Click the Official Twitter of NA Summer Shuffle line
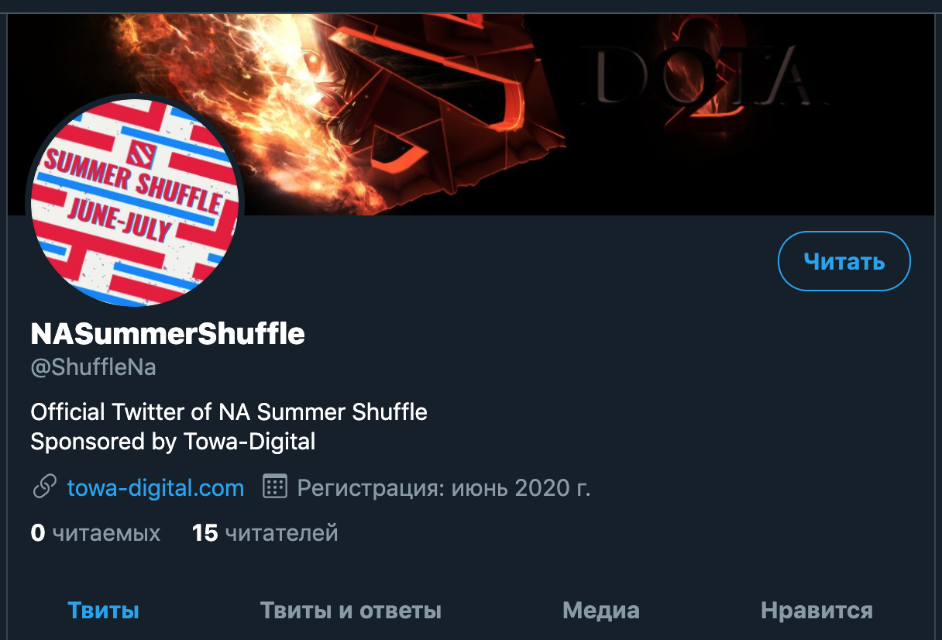The width and height of the screenshot is (942, 640). tap(229, 411)
